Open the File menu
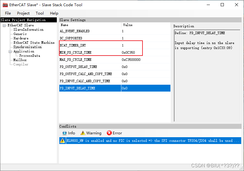 coord(8,13)
